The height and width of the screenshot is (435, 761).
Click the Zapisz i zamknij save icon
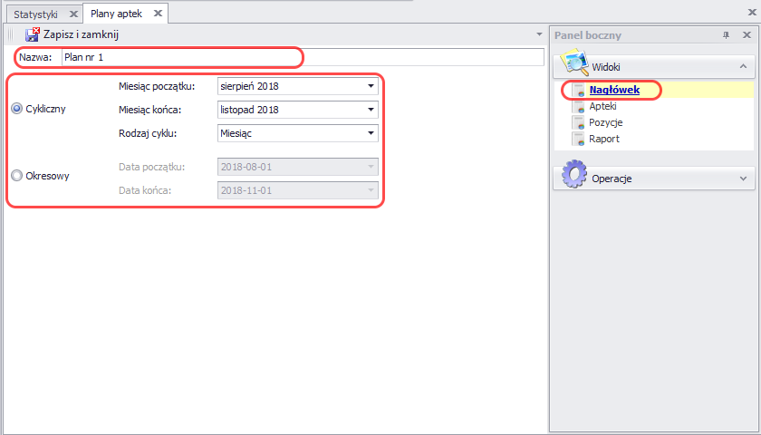click(x=32, y=34)
